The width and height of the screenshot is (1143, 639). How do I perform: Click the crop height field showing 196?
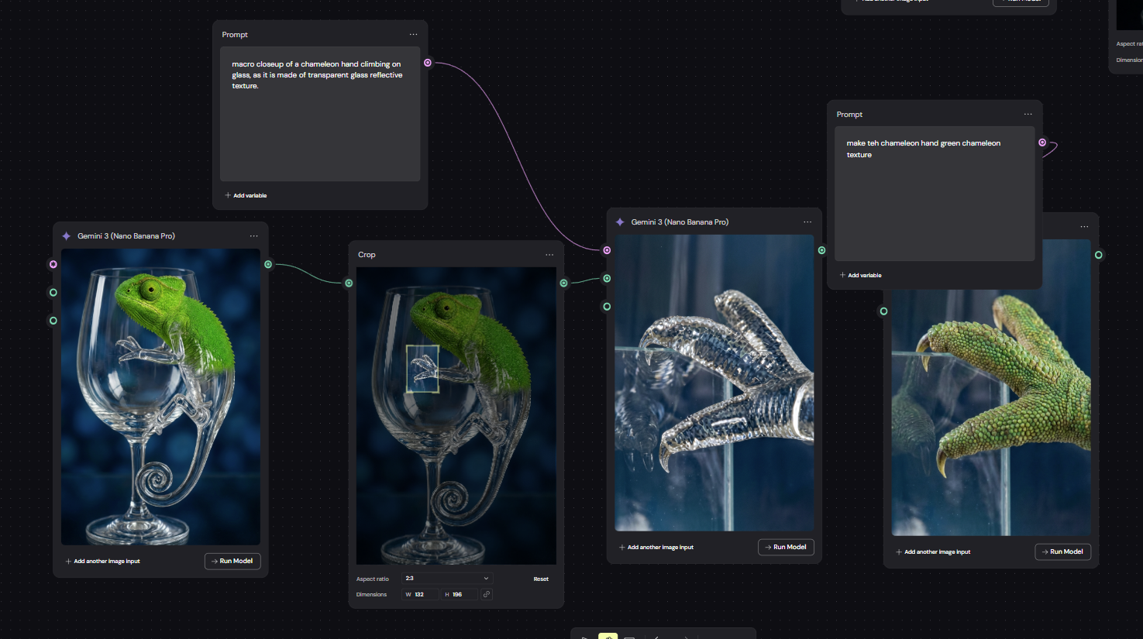pos(460,594)
